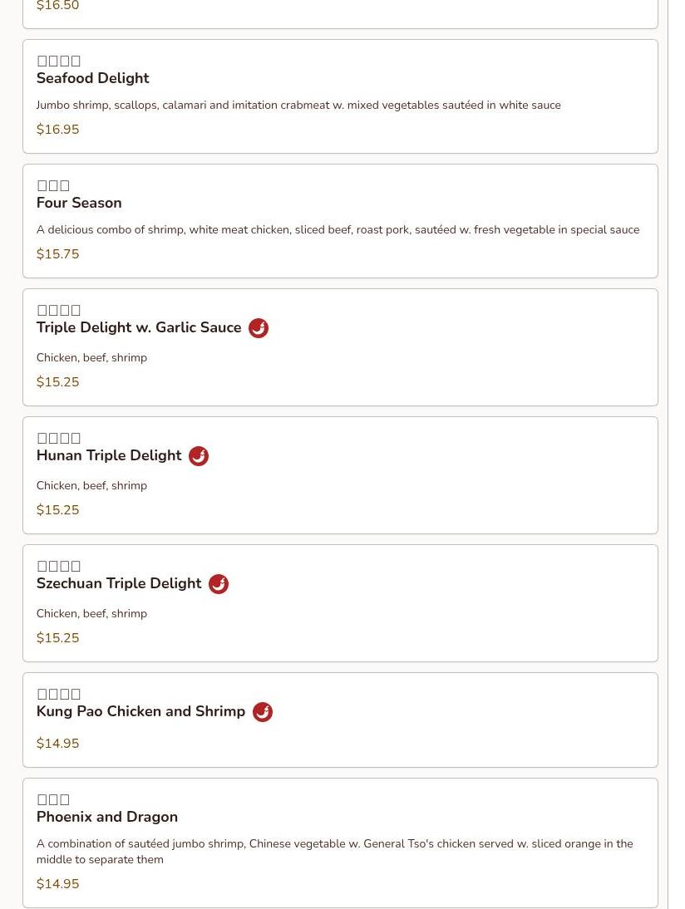Screen dimensions: 685x909
Task: Click the $15.75 Four Season price
Action: pos(57,254)
